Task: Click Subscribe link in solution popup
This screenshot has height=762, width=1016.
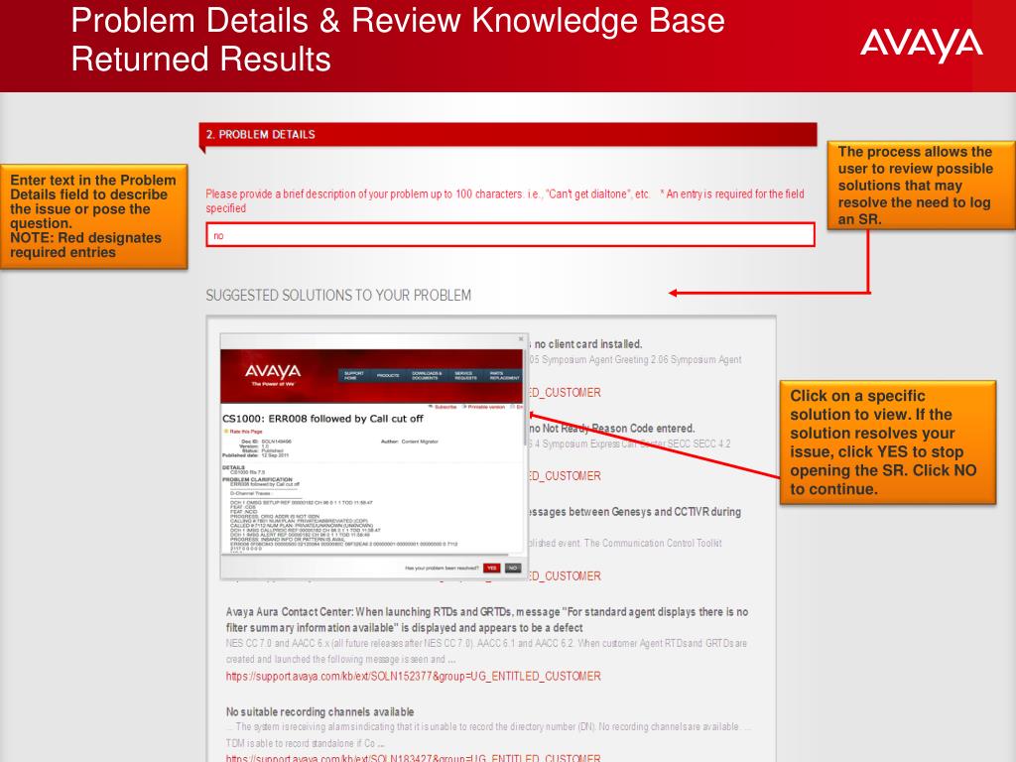Action: pos(444,407)
